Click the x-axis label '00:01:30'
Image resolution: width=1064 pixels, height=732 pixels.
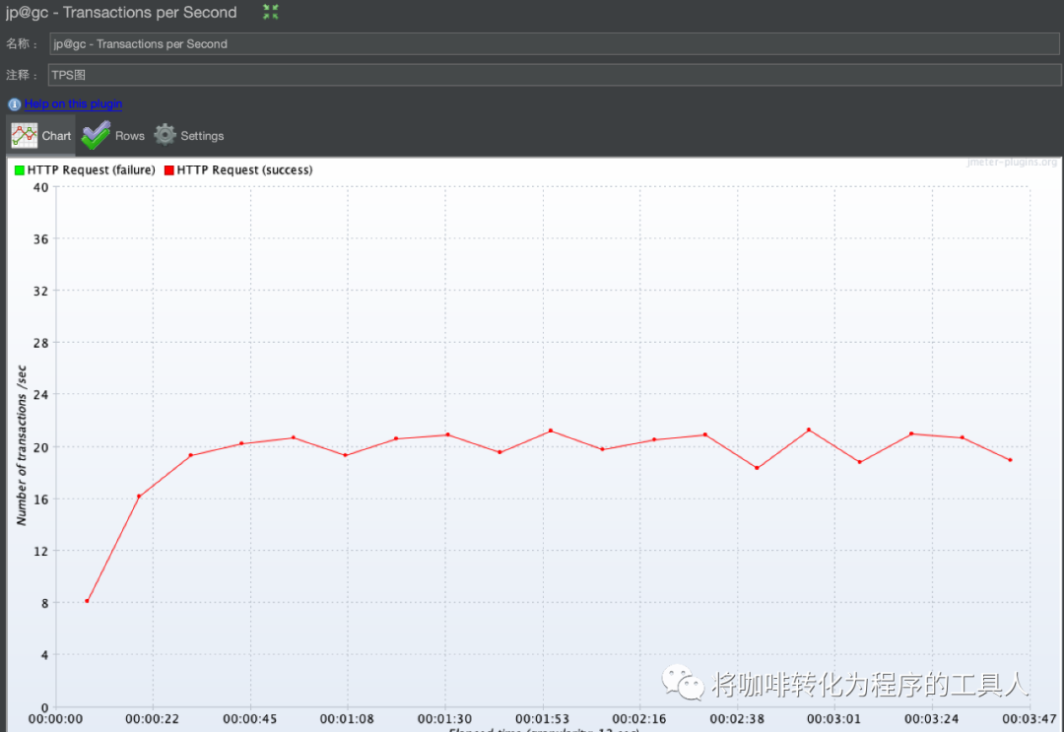(x=444, y=718)
